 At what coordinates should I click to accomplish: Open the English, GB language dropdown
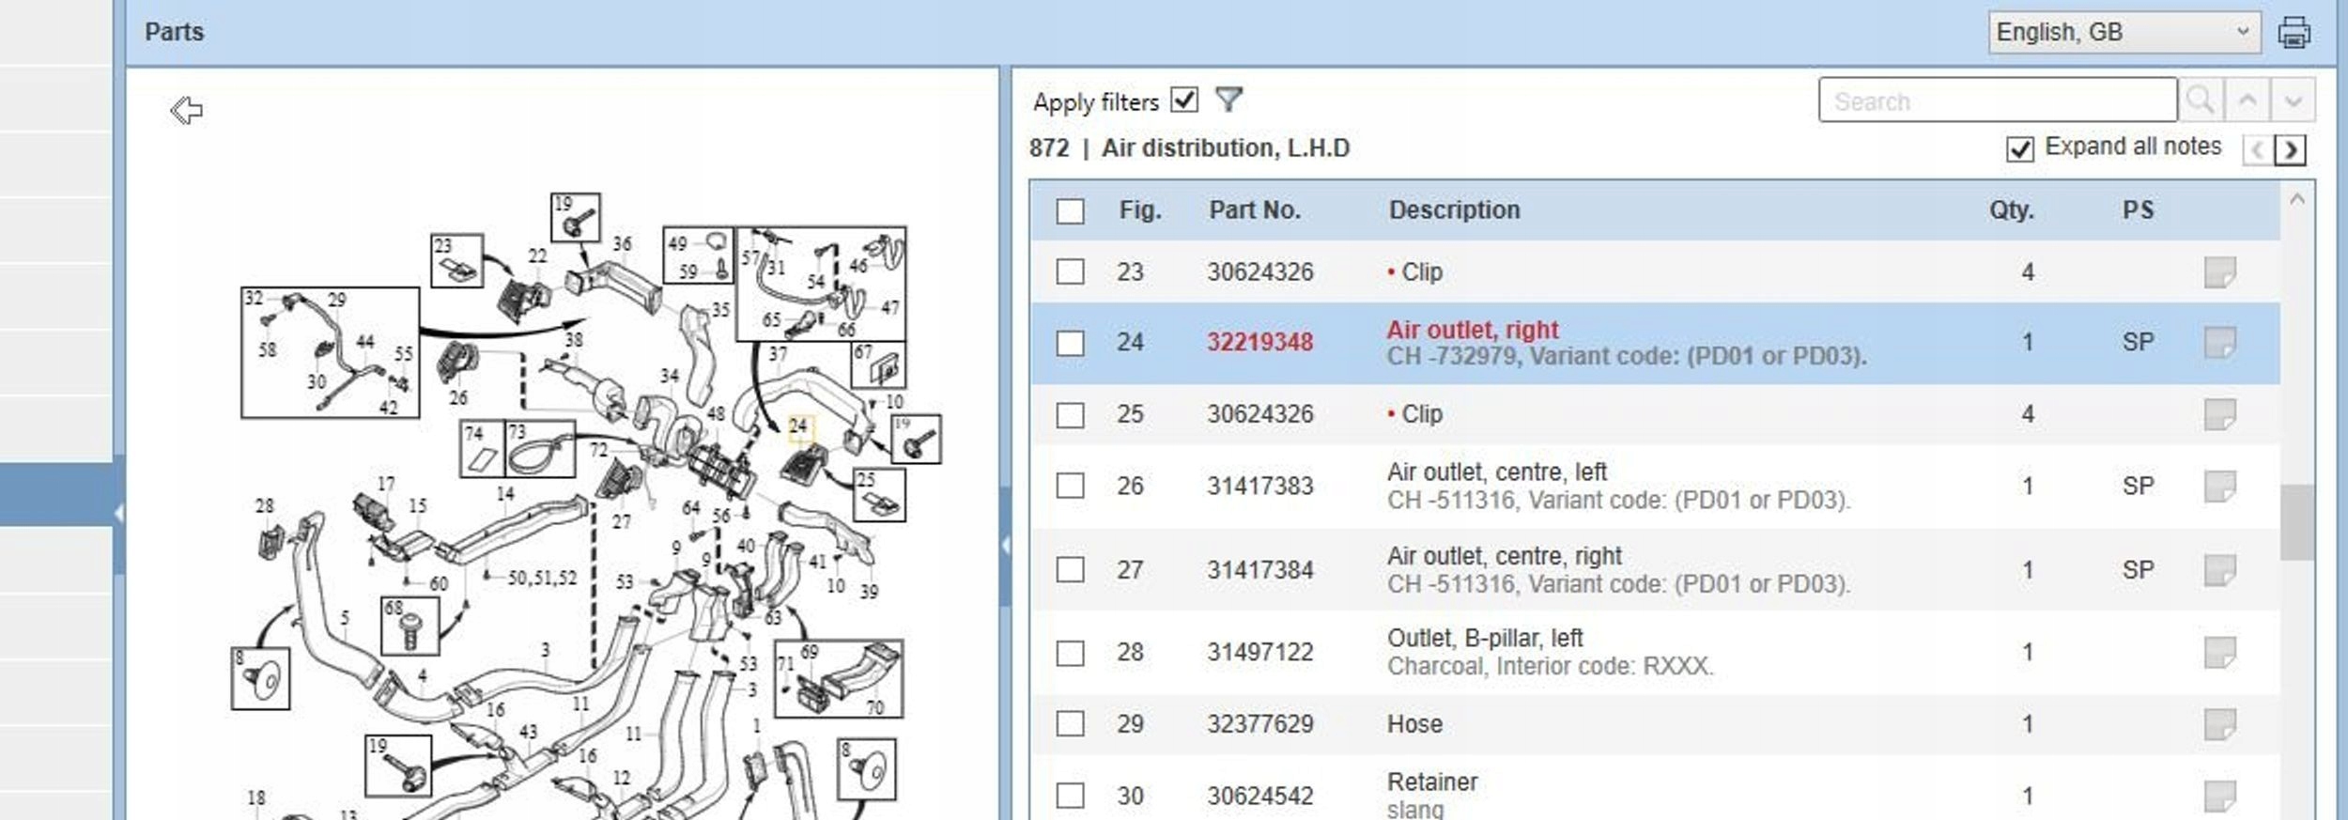(2124, 32)
